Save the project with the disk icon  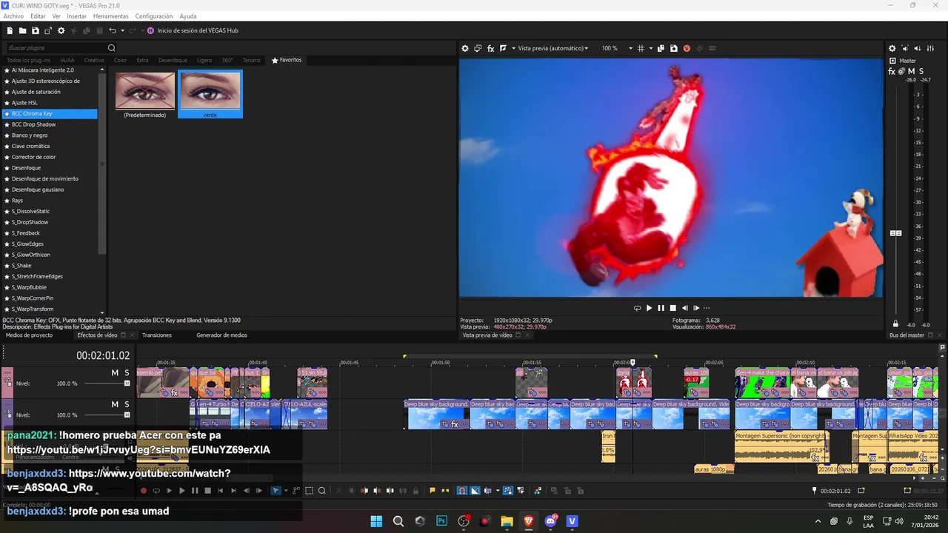(x=36, y=30)
